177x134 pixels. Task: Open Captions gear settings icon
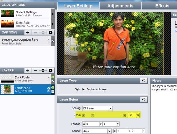pos(50,33)
